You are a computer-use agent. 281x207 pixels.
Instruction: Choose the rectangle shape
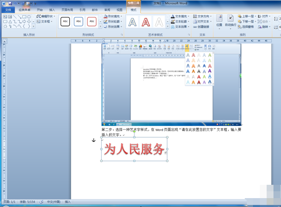pos(24,17)
